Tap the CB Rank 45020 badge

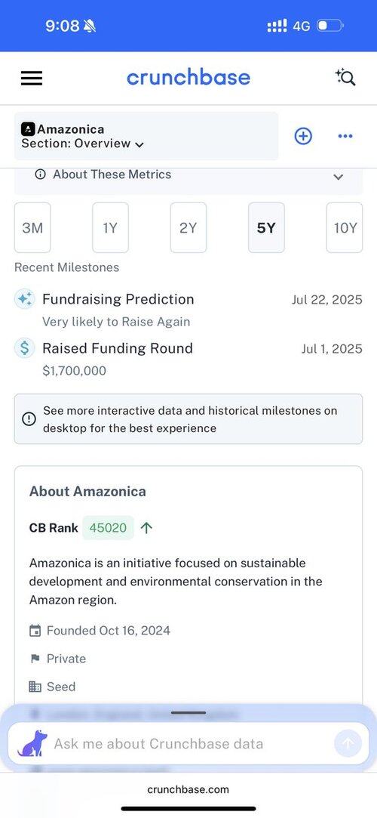click(x=108, y=528)
